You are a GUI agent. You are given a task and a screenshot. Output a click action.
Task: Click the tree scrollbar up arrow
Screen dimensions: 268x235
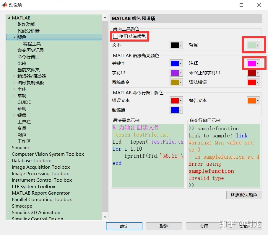(105, 18)
